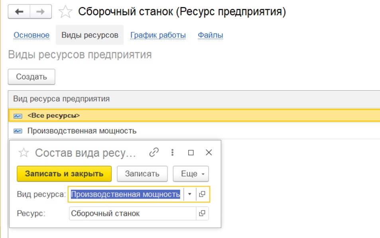Star the Состав вида ресурса dialog
Image resolution: width=380 pixels, height=238 pixels.
24,153
